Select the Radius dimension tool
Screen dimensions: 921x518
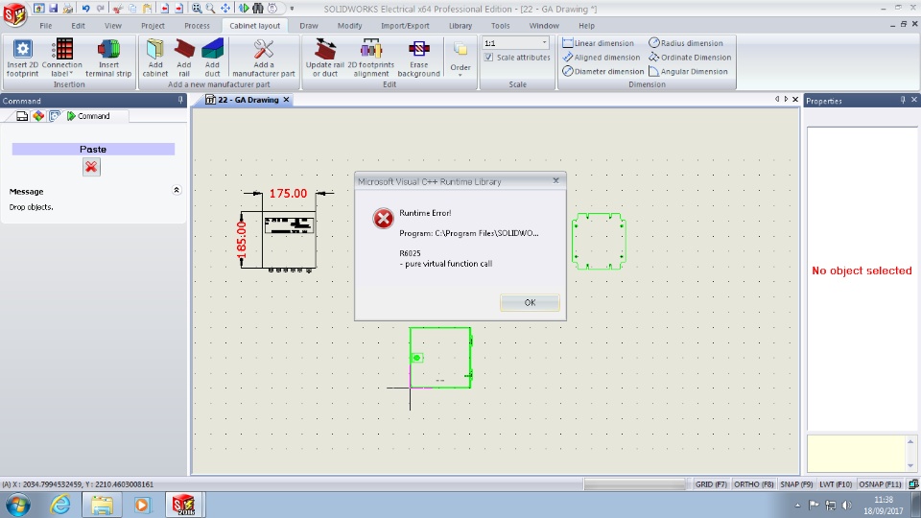pyautogui.click(x=686, y=43)
